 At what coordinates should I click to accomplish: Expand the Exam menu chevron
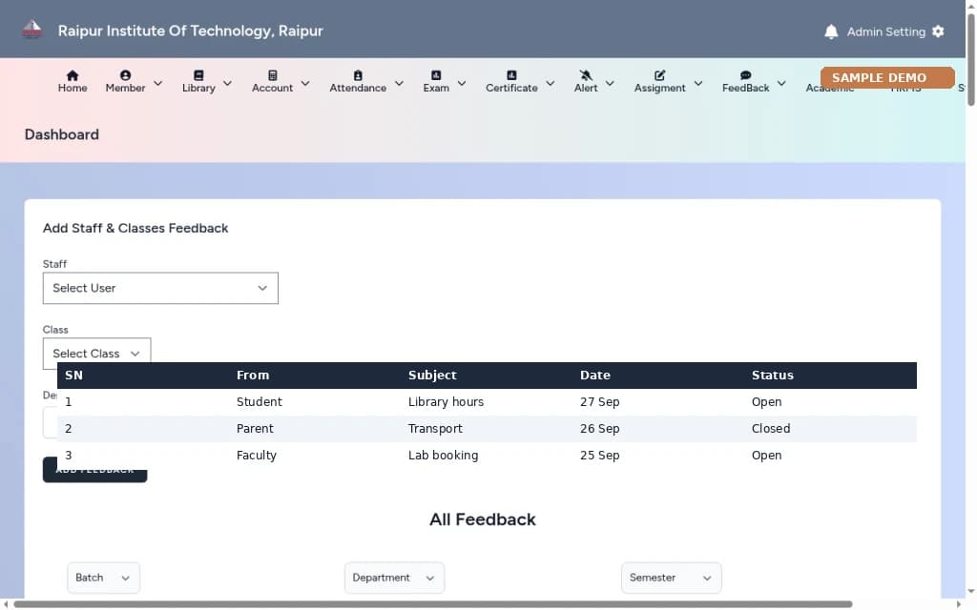462,83
